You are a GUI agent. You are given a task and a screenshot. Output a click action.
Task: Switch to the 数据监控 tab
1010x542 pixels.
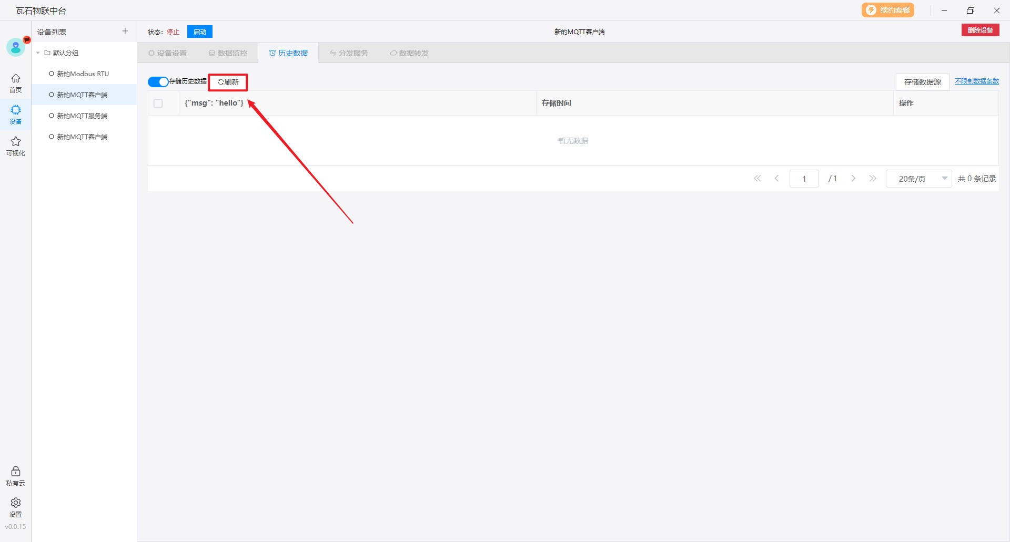click(x=228, y=53)
